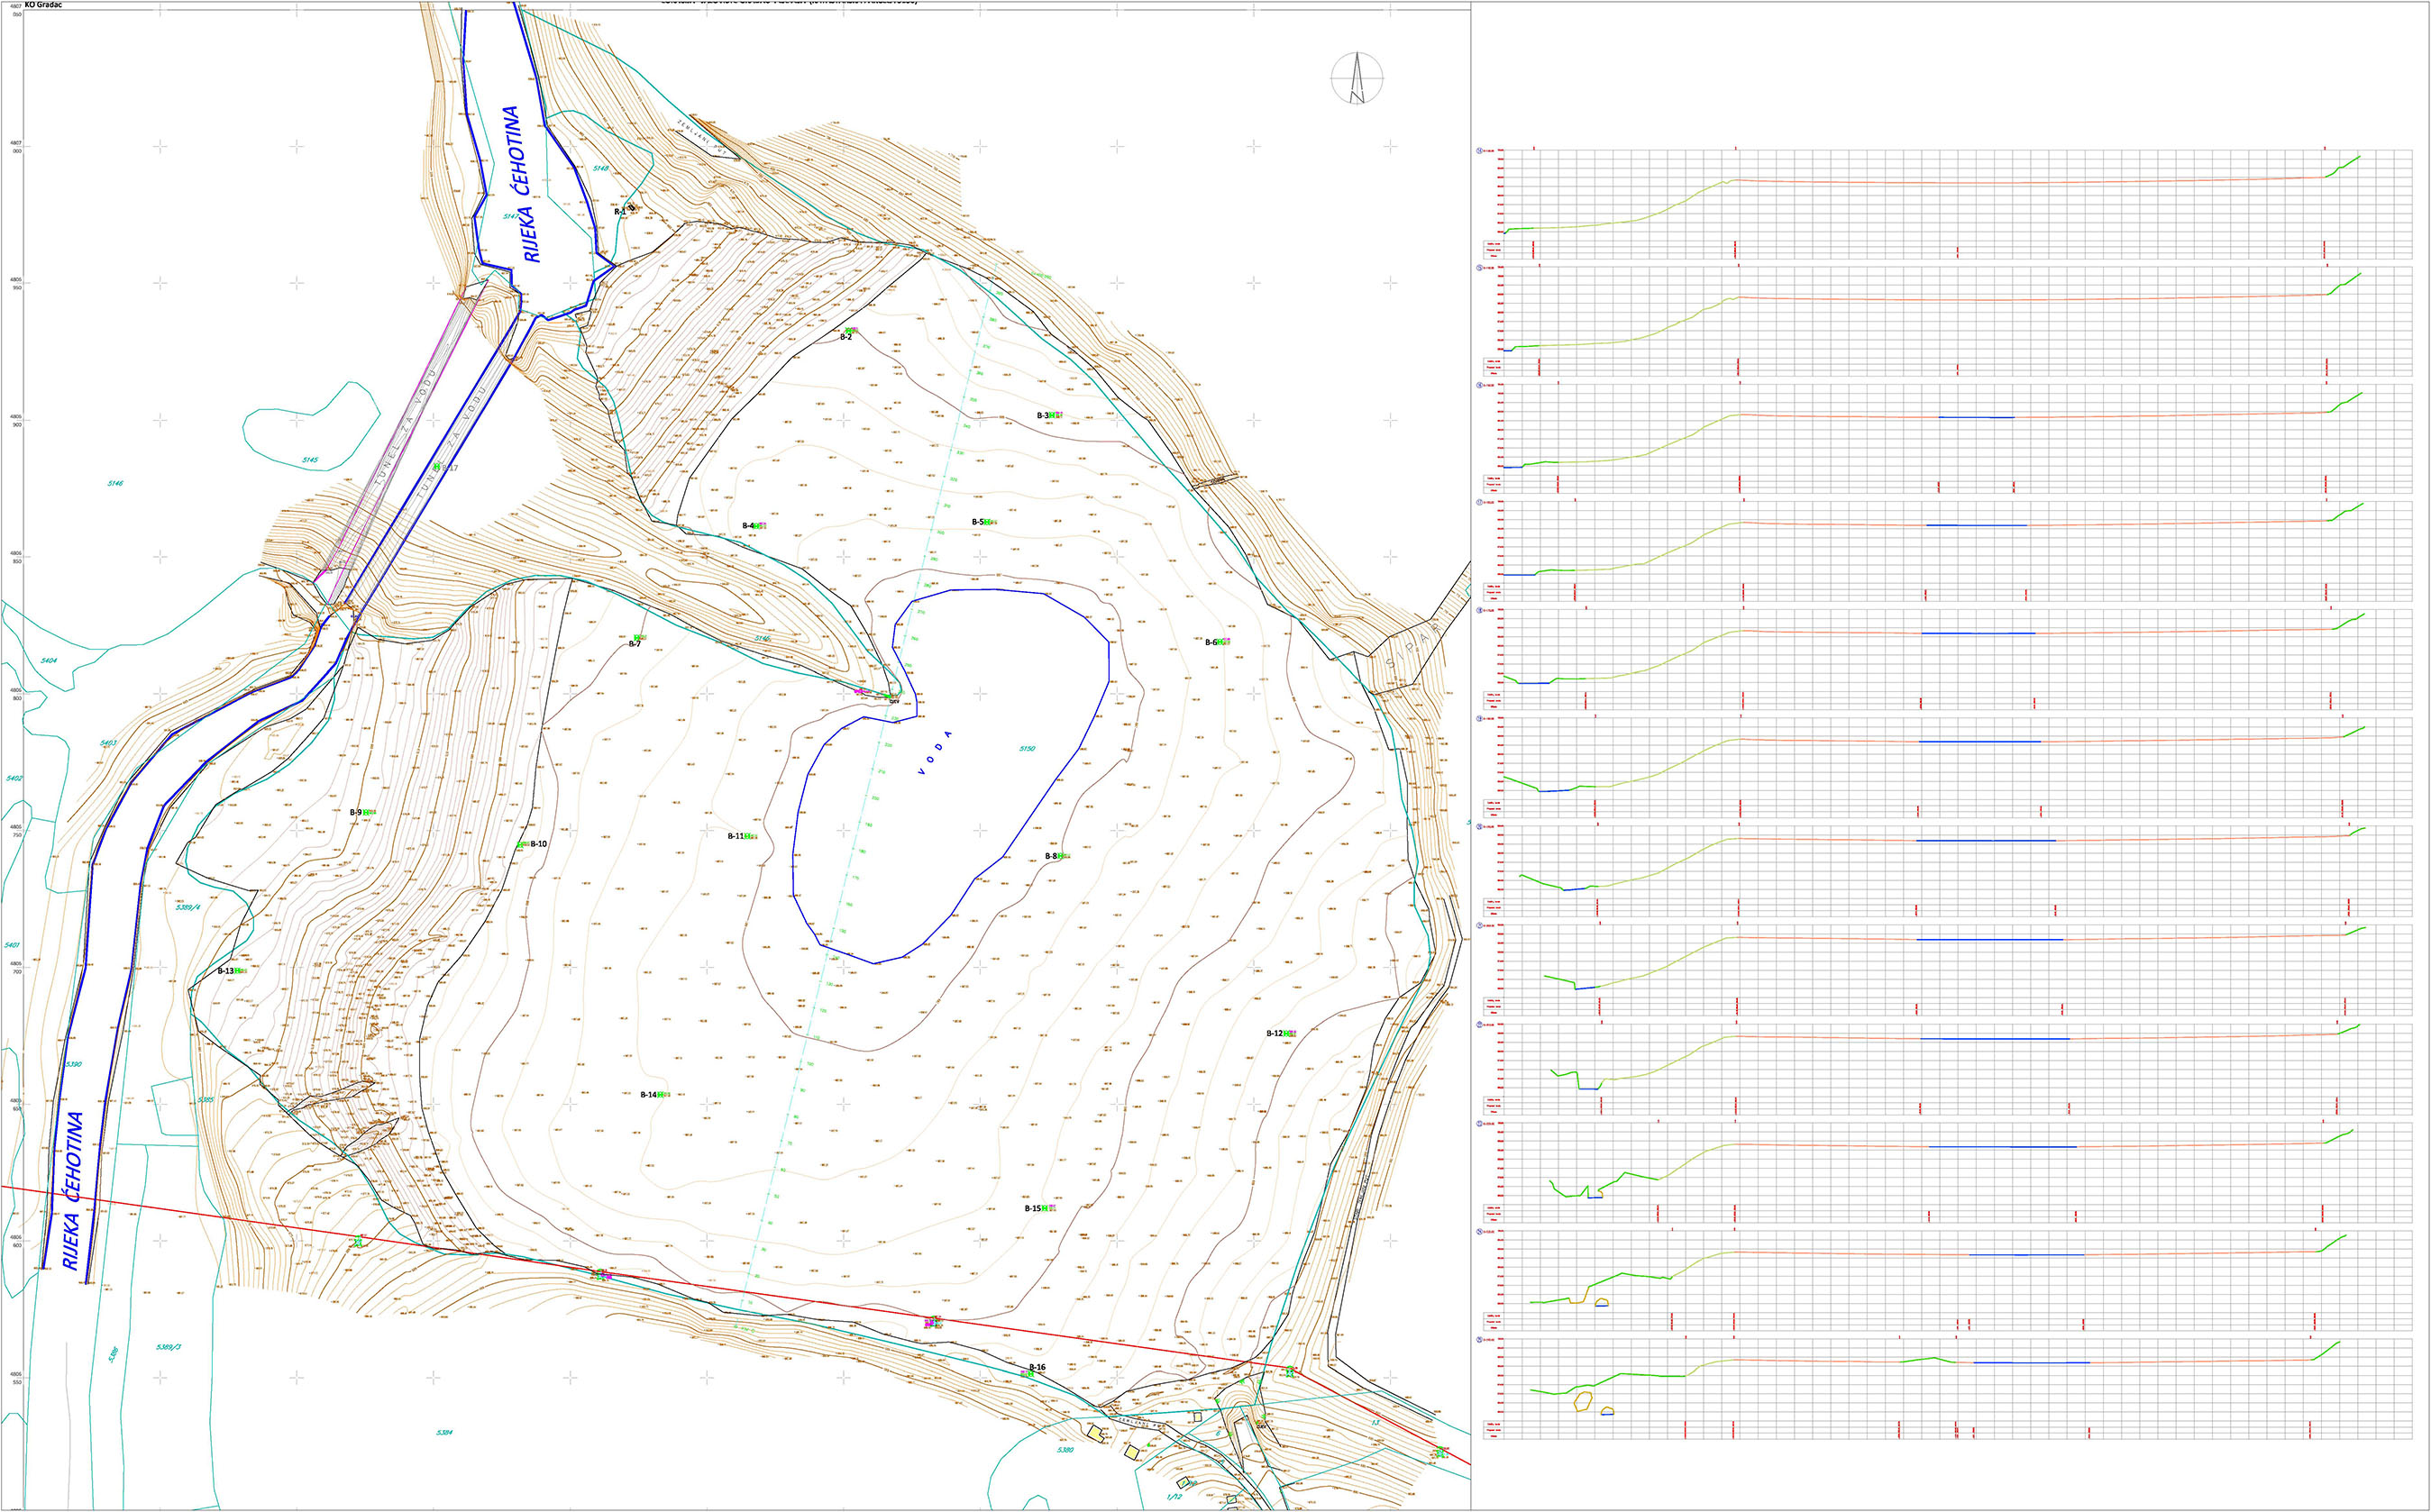Click the red diagonal section line
Screen dimensions: 2431x1512
(x=736, y=1292)
